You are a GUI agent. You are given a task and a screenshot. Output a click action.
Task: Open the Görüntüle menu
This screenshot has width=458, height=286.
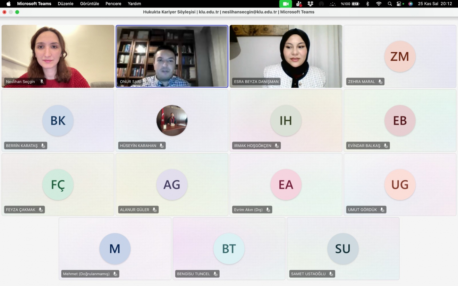[90, 4]
